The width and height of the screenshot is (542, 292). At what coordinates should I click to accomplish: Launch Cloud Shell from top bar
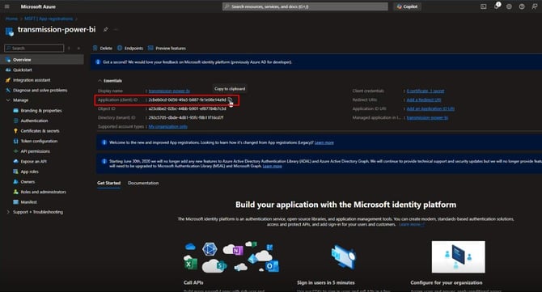coord(484,6)
